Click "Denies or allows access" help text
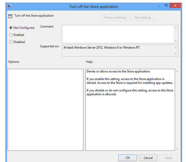Screen dimensions: 186x162 118,71
